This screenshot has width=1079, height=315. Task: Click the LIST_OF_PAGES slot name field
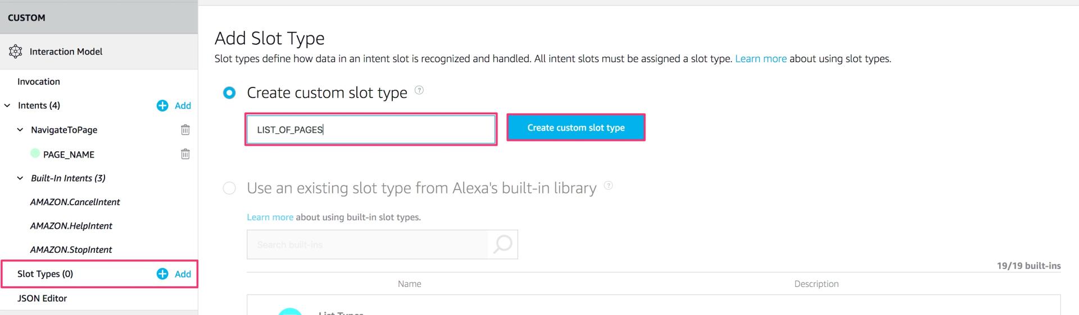click(x=370, y=129)
